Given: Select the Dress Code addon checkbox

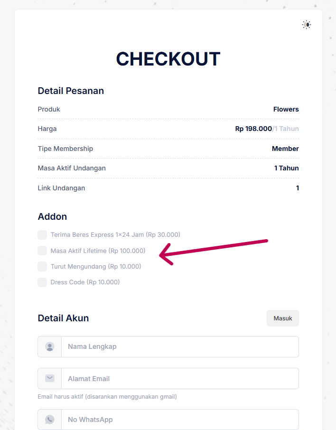Looking at the screenshot, I should click(x=42, y=282).
